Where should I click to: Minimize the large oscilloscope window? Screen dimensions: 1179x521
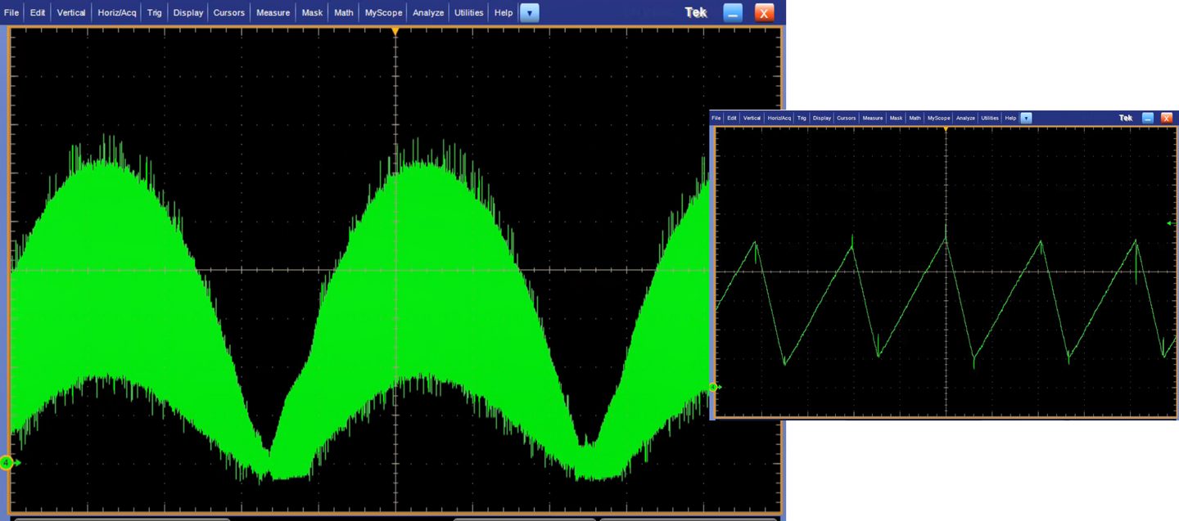coord(733,12)
